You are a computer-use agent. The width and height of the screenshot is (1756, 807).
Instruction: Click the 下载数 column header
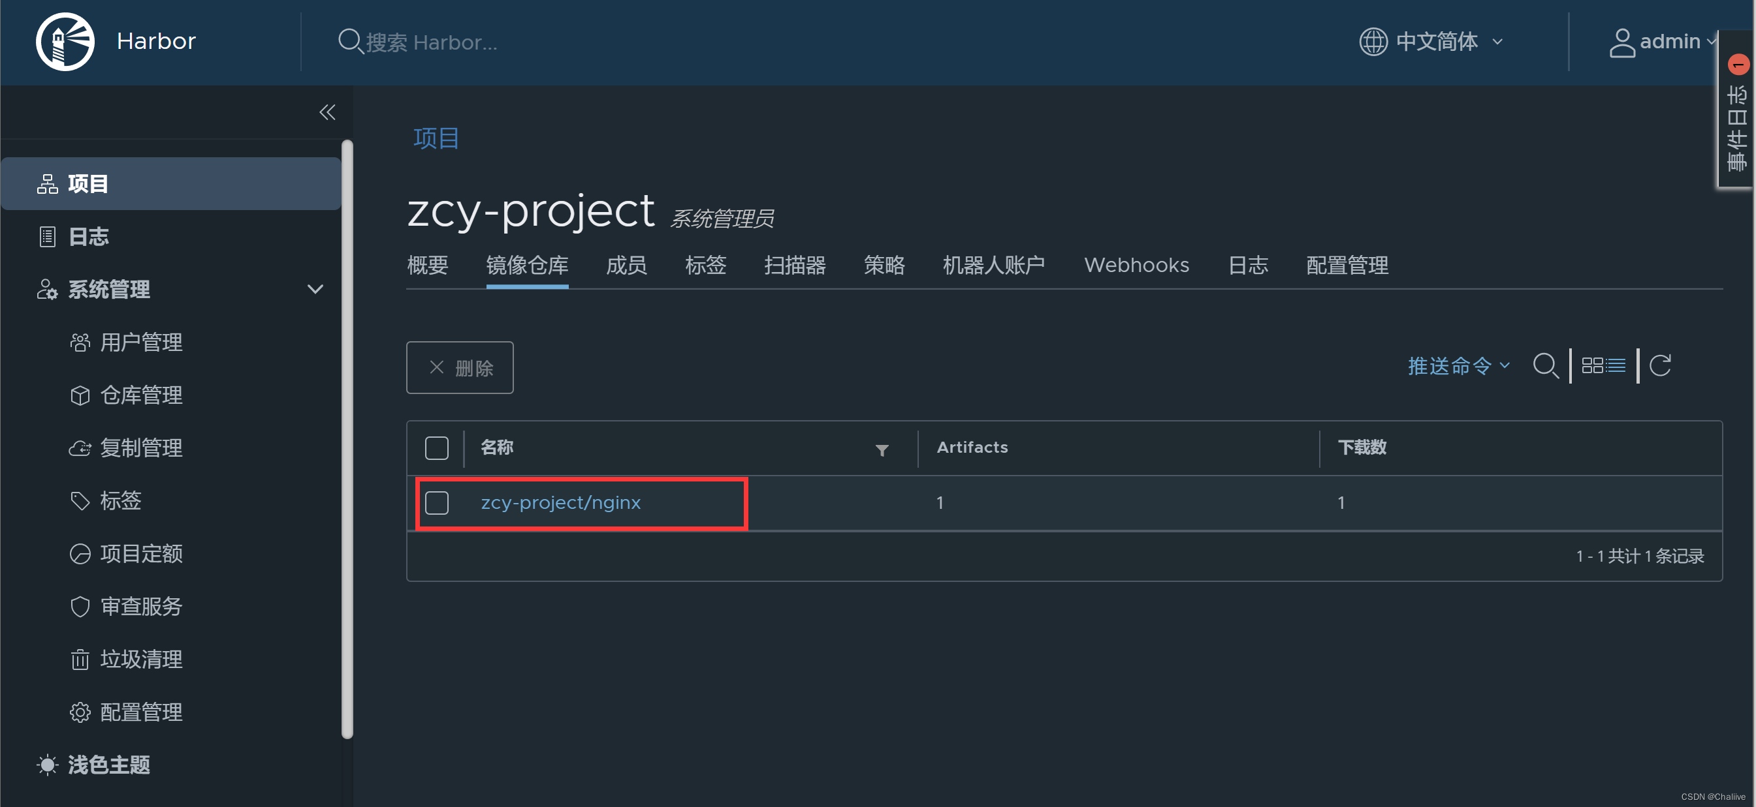pyautogui.click(x=1362, y=448)
